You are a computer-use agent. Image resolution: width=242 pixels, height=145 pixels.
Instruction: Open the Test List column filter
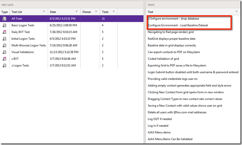(x=44, y=12)
